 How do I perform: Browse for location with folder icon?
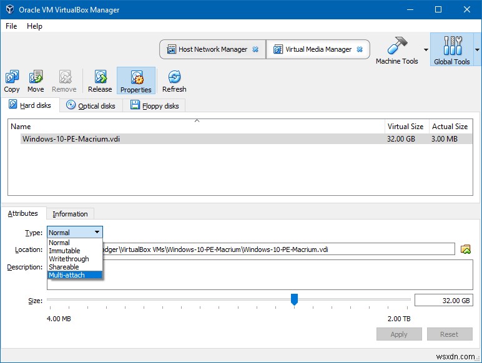[466, 249]
